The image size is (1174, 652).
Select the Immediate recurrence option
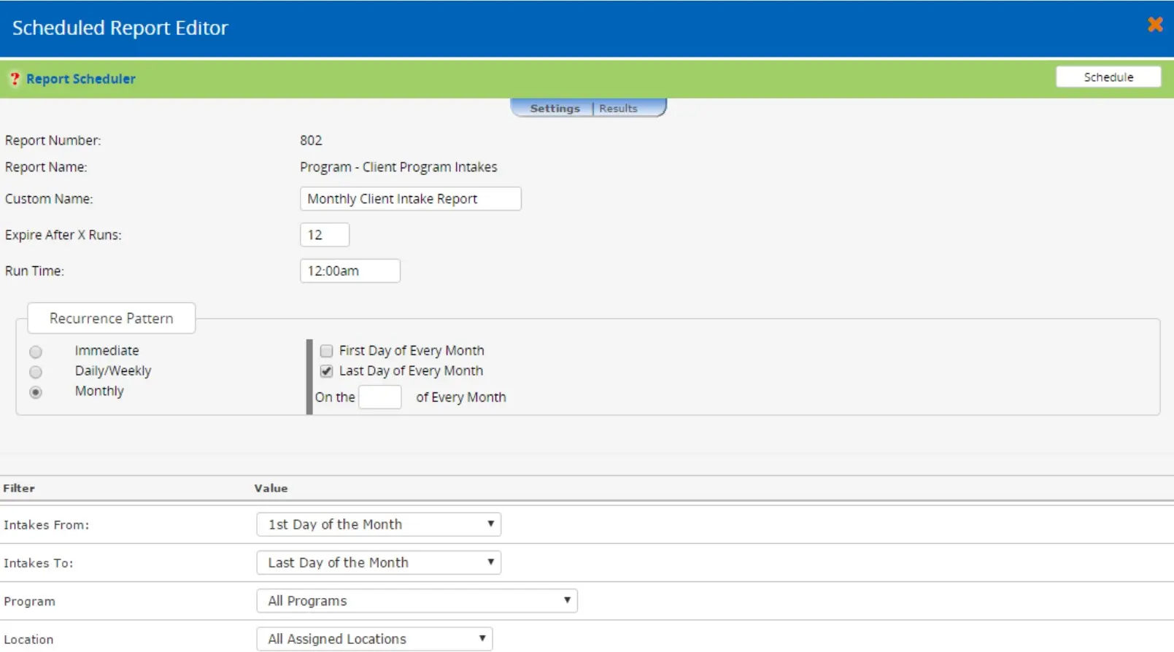coord(36,352)
